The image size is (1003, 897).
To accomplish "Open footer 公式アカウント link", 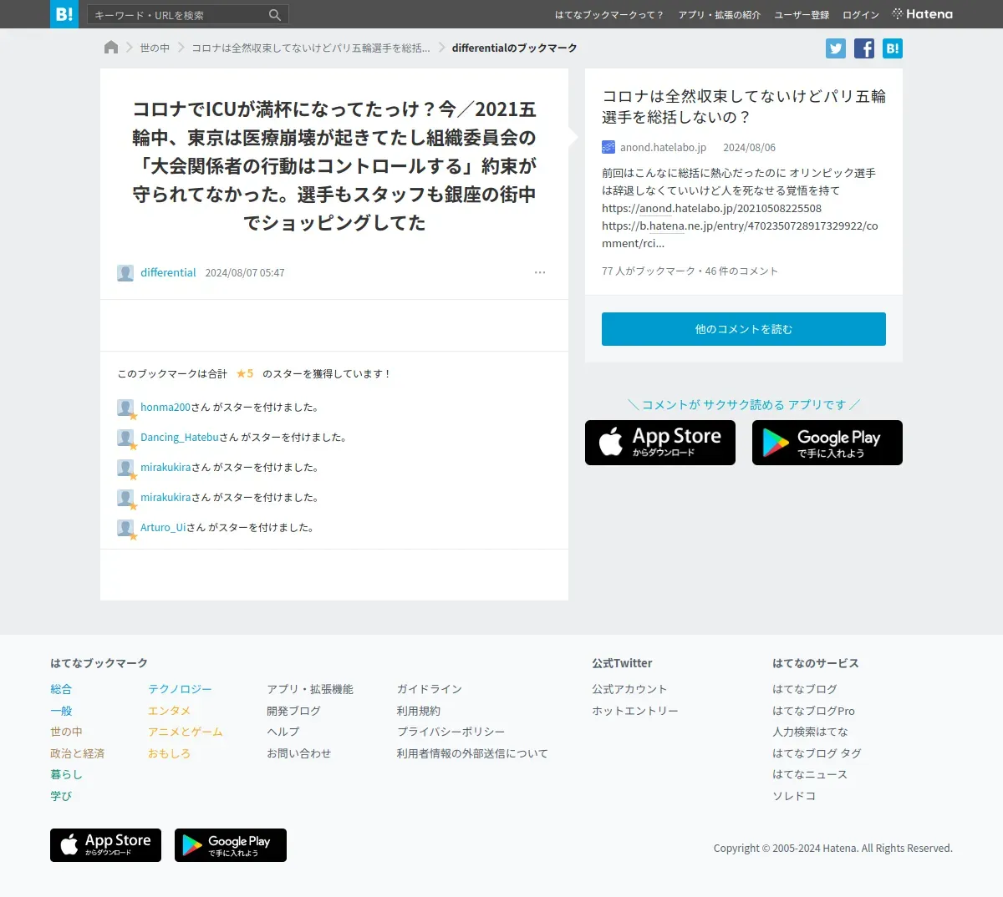I will click(629, 689).
